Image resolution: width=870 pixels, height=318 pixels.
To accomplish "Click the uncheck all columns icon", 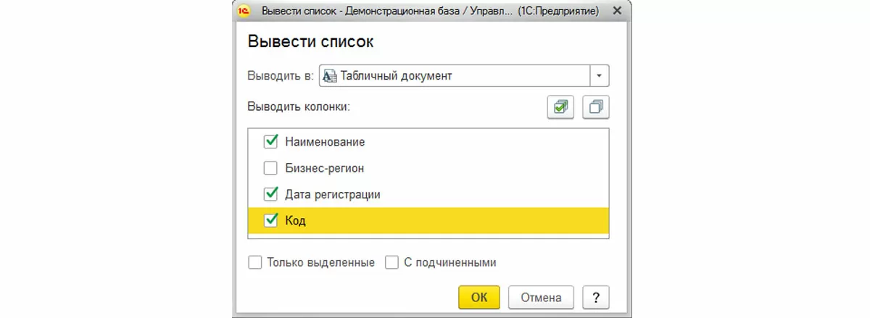I will pos(597,107).
